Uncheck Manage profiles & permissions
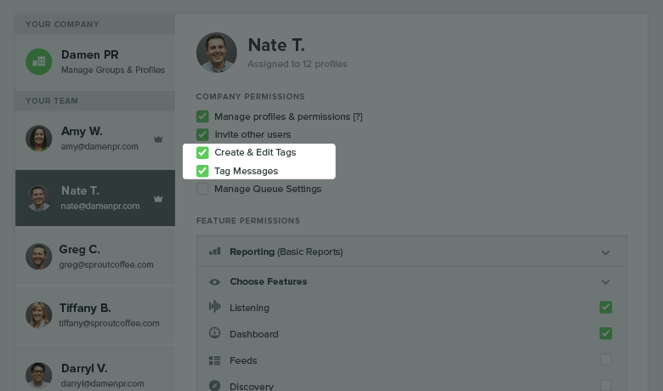The height and width of the screenshot is (391, 663). pos(202,116)
